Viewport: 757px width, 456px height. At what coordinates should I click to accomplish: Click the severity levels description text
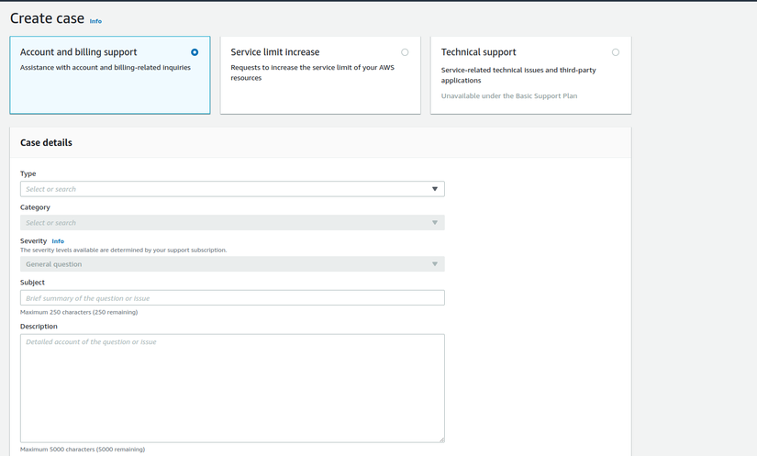pos(123,250)
